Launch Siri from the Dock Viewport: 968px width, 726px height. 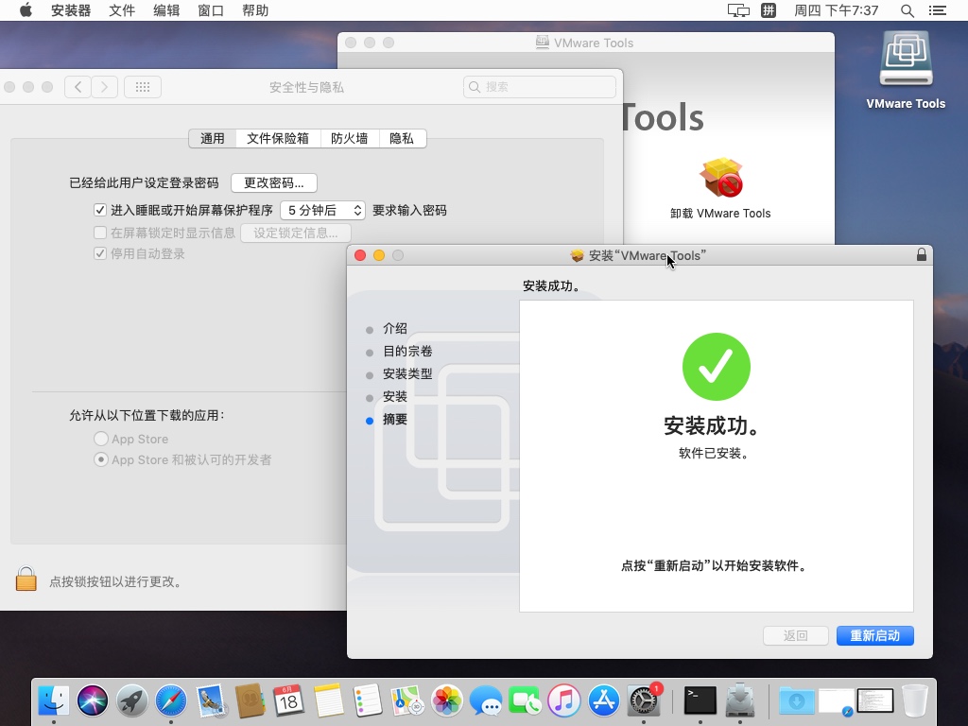tap(93, 700)
